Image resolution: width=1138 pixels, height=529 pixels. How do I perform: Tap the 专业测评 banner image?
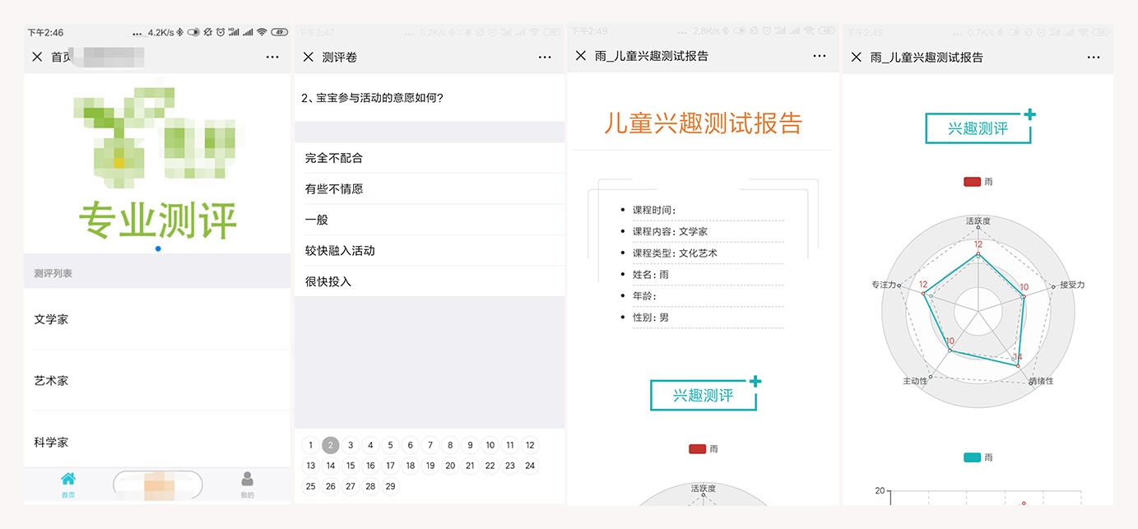pos(157,163)
